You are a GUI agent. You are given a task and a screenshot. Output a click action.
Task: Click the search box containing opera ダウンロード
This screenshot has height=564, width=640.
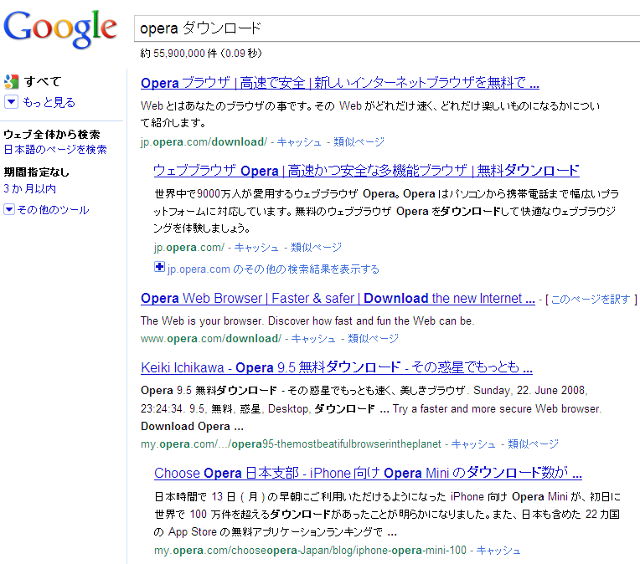pos(385,28)
